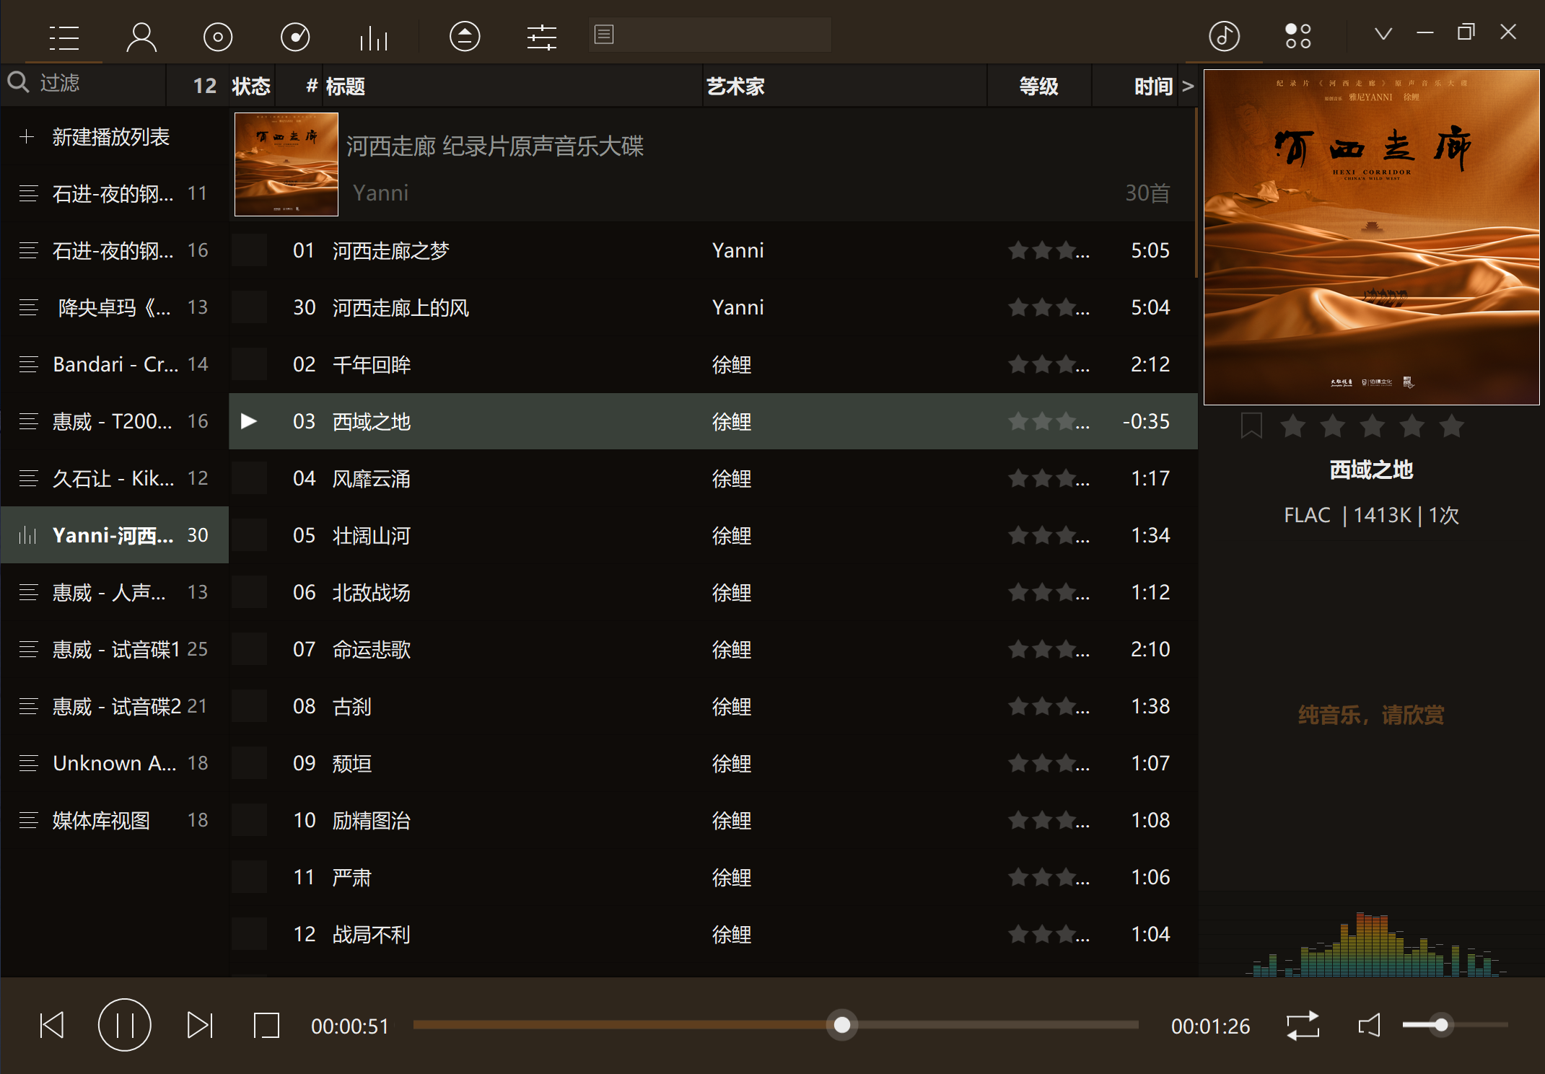Viewport: 1545px width, 1074px height.
Task: Expand the '>' beside the 时间 column header
Action: [1189, 85]
